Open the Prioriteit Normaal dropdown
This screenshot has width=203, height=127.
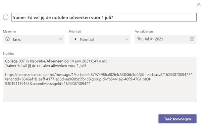point(100,39)
